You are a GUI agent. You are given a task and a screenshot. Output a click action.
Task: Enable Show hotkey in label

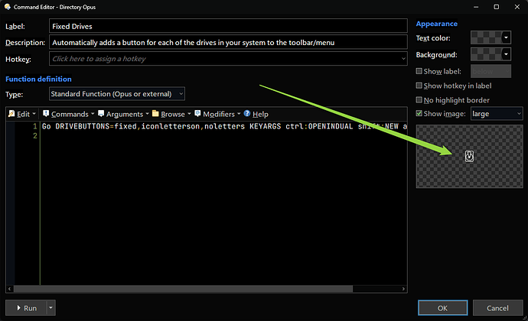tap(419, 86)
